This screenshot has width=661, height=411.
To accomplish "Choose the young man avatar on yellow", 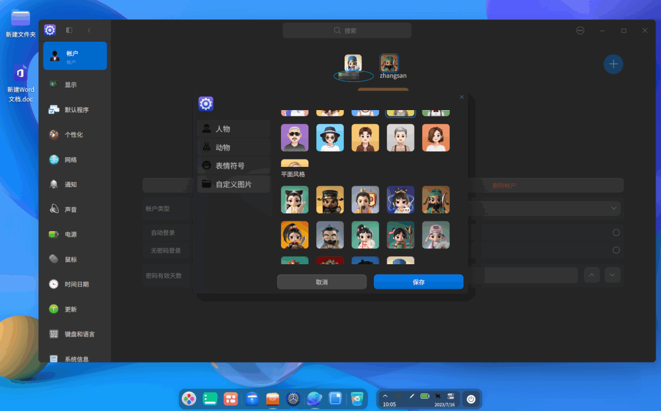I will (365, 138).
